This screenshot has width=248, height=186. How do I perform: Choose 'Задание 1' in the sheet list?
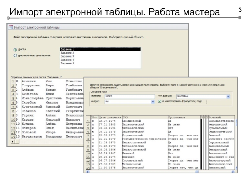pyautogui.click(x=100, y=49)
